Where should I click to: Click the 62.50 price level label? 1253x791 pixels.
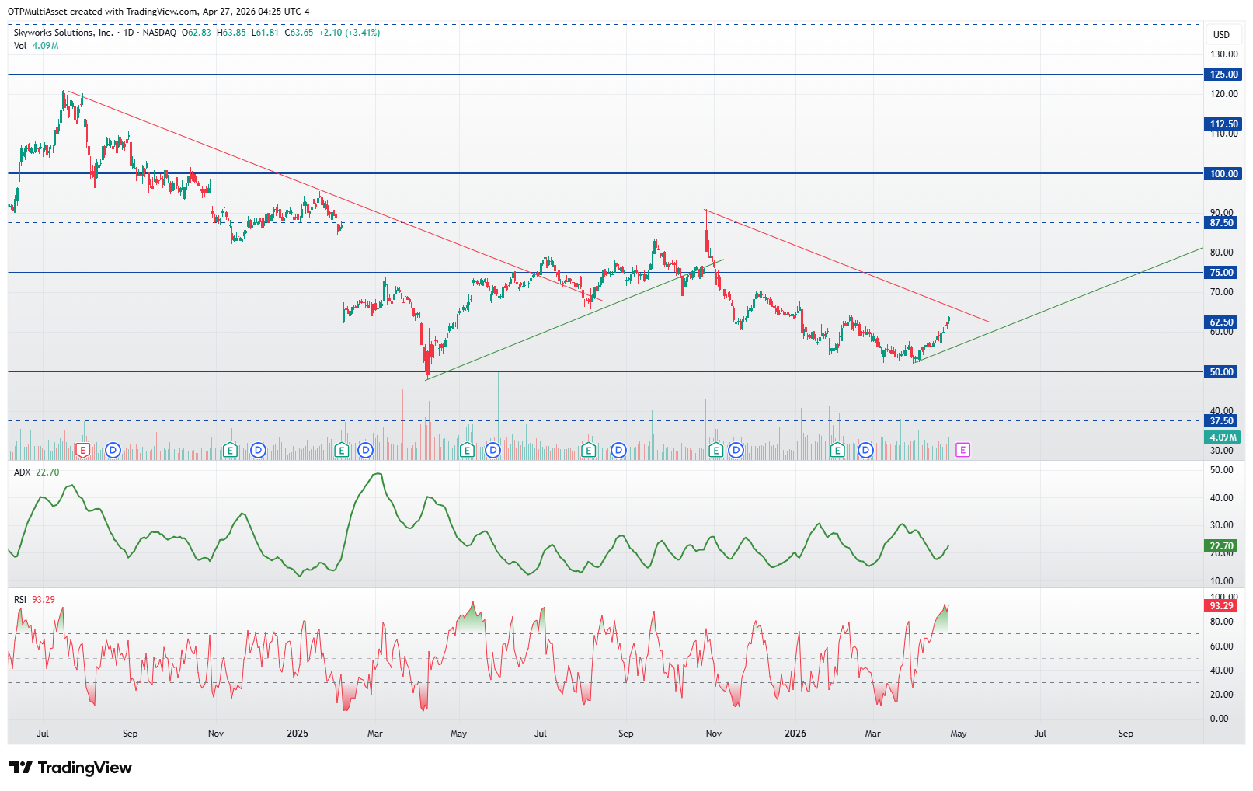pos(1221,322)
